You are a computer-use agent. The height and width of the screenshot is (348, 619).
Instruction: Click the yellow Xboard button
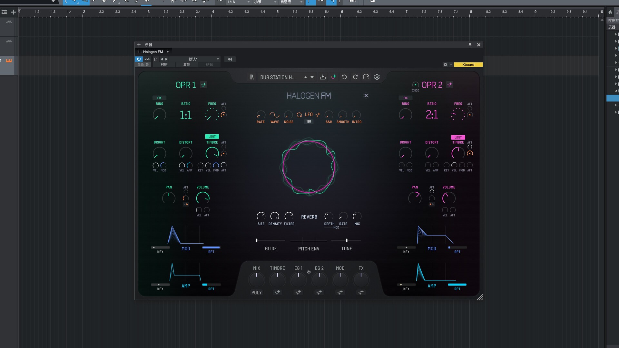coord(468,65)
